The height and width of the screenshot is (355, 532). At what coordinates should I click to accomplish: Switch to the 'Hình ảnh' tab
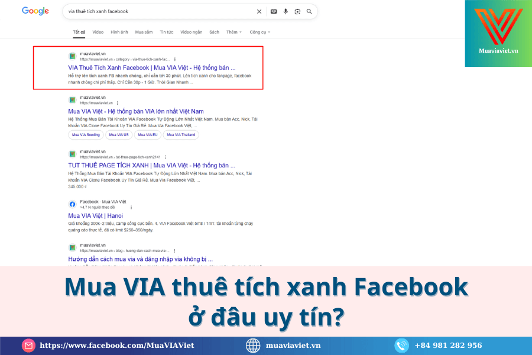119,33
